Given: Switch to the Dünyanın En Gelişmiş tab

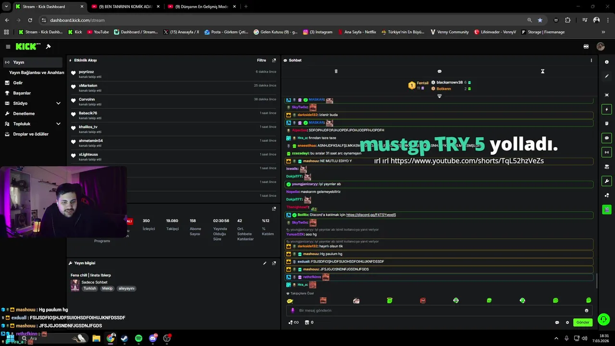Looking at the screenshot, I should pyautogui.click(x=202, y=7).
